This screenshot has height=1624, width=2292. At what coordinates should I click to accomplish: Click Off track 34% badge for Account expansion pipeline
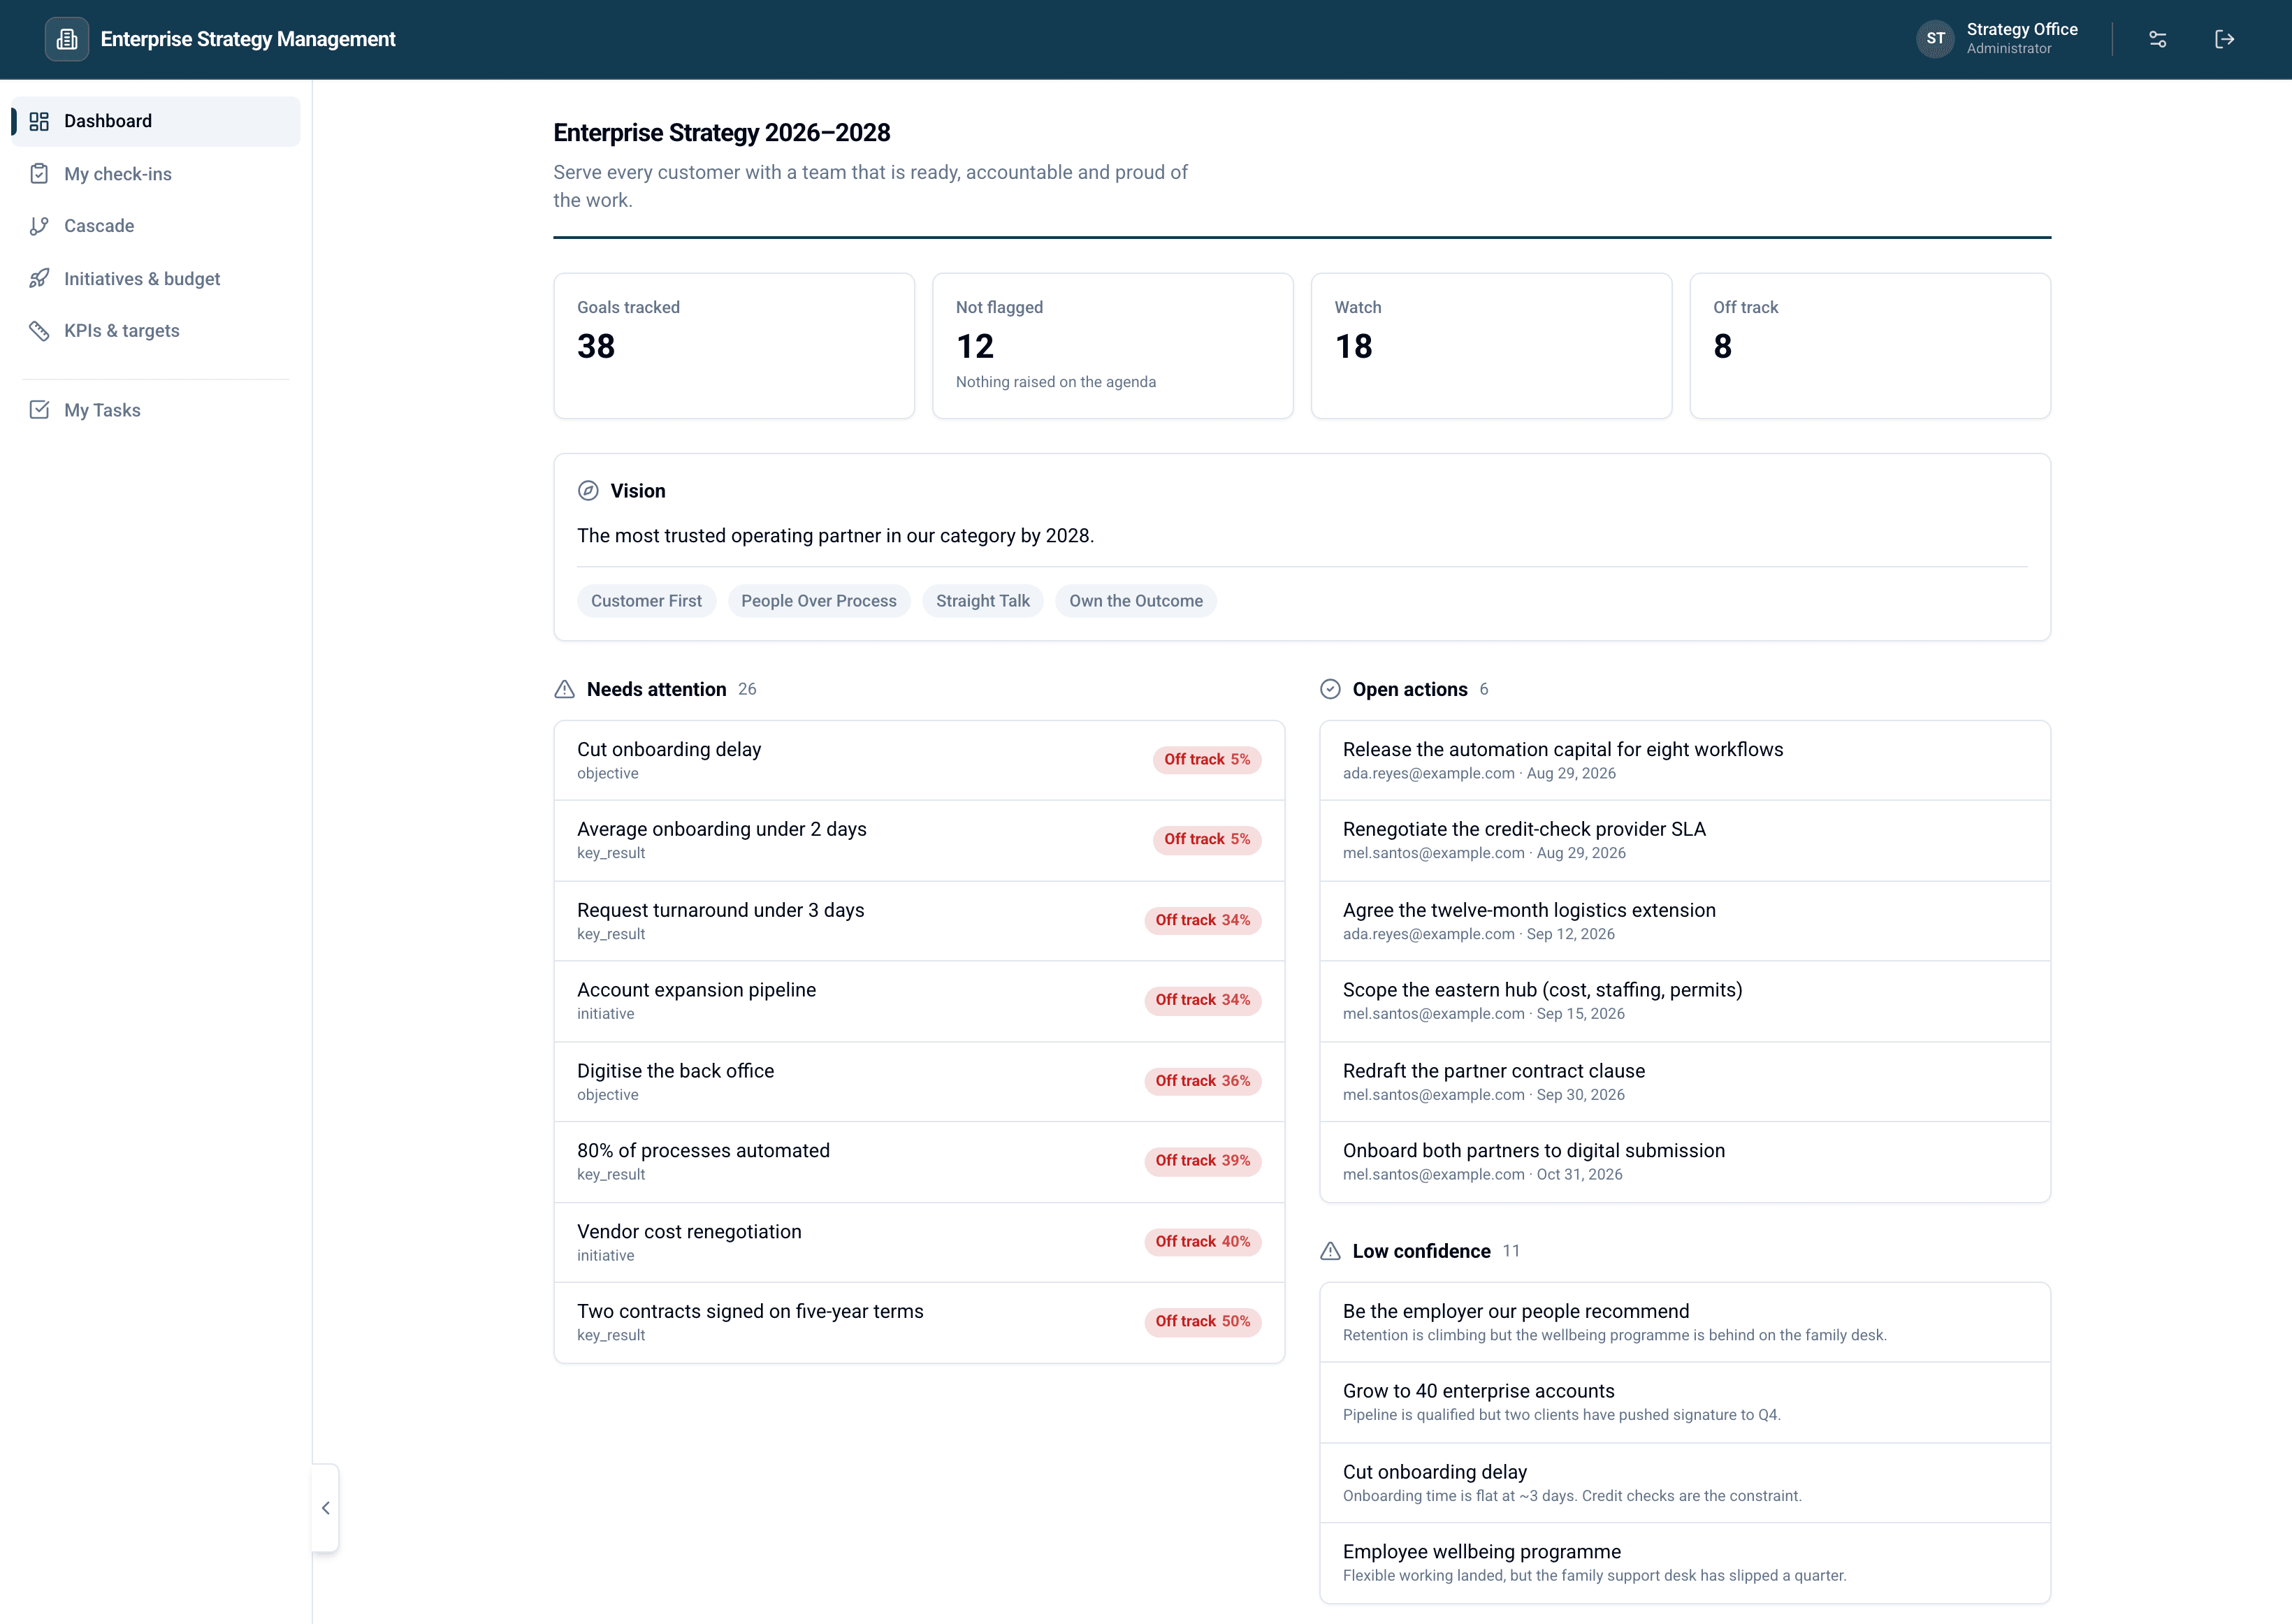[x=1202, y=1000]
